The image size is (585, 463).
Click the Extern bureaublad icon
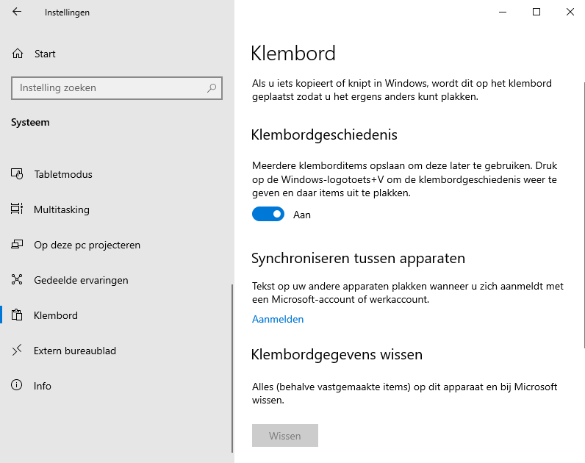point(18,351)
